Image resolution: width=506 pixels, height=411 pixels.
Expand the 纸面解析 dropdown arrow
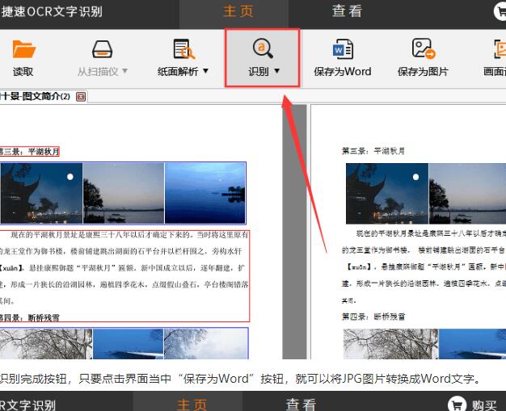click(205, 71)
